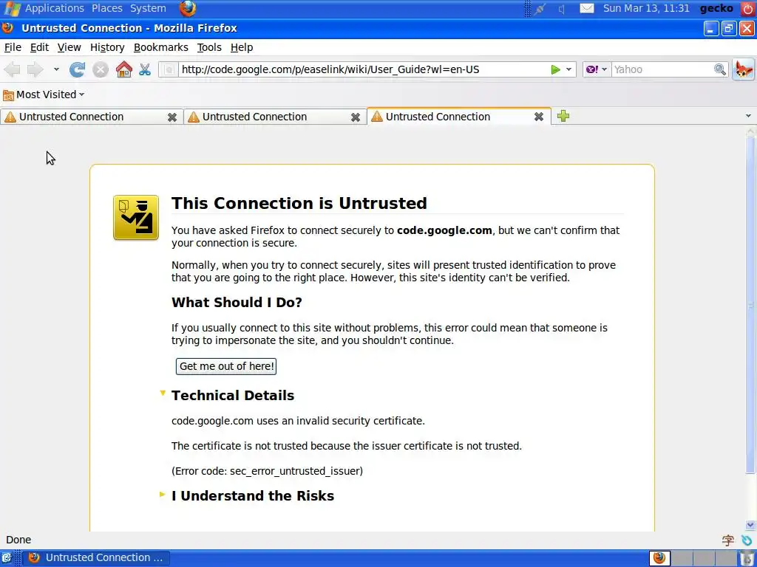
Task: Click the vertical page scrollbar
Action: pyautogui.click(x=750, y=305)
